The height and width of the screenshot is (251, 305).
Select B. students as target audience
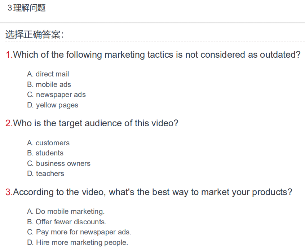coord(45,153)
